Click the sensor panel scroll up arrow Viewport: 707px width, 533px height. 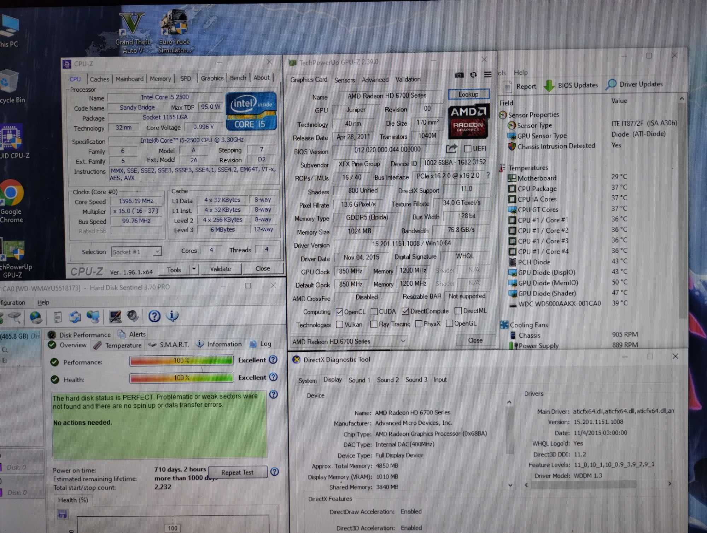(682, 99)
